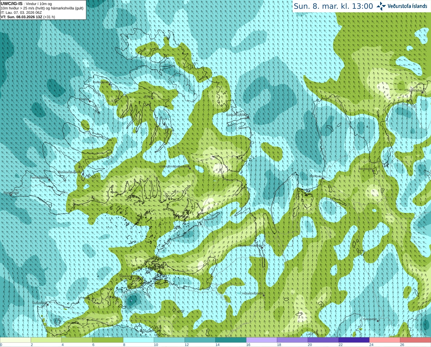Select the 20–22 m/s legend swatch
Screen dimensions: 431x347
[323, 340]
